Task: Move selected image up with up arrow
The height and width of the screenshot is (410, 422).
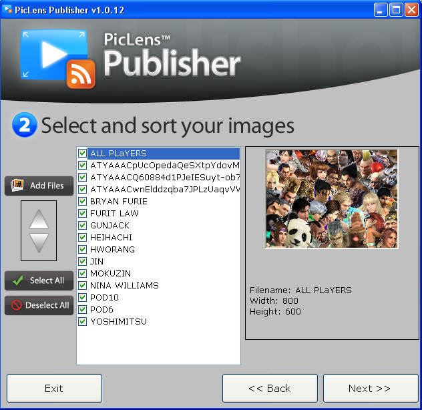Action: coord(39,219)
